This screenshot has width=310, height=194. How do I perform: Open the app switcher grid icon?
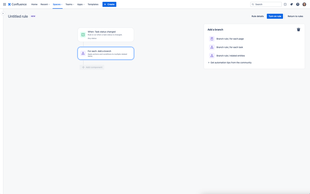(x=4, y=4)
